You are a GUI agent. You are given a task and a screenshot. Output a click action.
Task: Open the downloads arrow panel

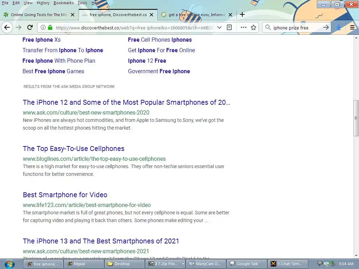[x=339, y=28]
